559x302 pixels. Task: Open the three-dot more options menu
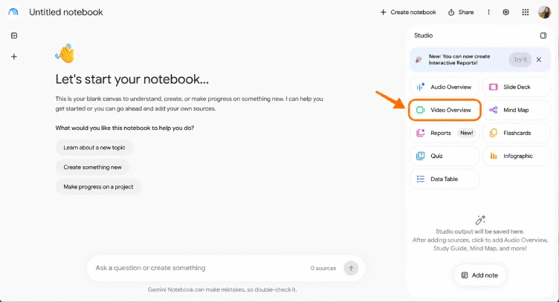[x=488, y=12]
